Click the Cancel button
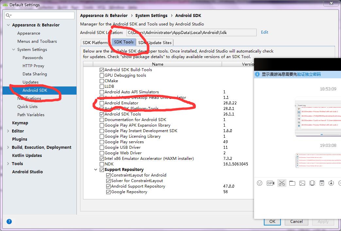The width and height of the screenshot is (341, 231). 297,222
